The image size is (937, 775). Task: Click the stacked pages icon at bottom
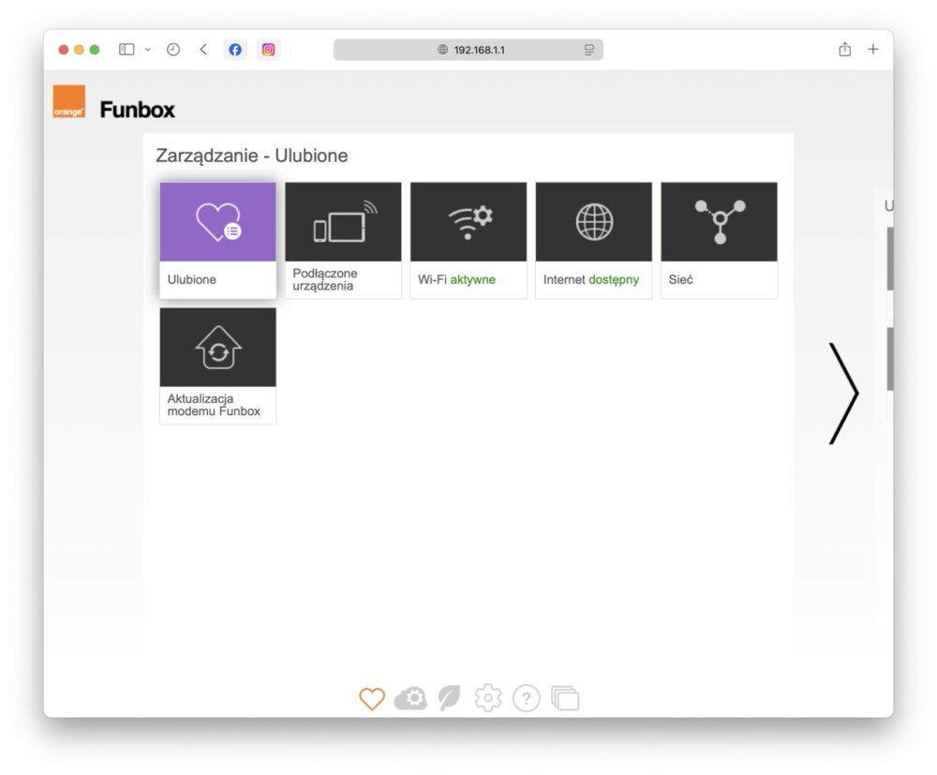point(565,698)
